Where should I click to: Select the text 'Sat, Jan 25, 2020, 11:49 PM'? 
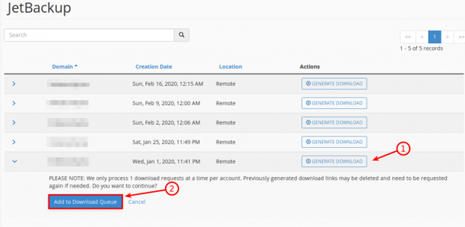(166, 142)
